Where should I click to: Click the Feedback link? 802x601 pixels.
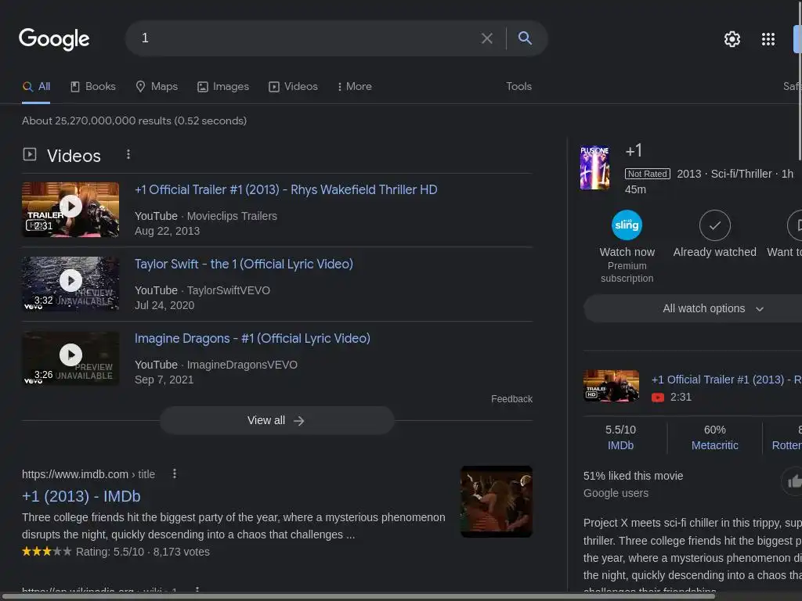511,398
